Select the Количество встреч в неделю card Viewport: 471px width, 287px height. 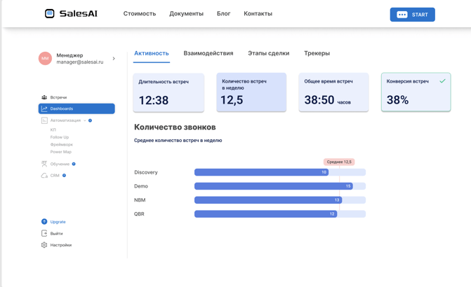251,92
